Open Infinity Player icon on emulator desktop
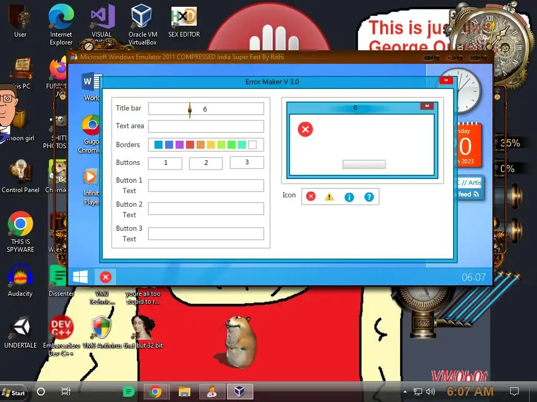The width and height of the screenshot is (537, 402). click(91, 187)
